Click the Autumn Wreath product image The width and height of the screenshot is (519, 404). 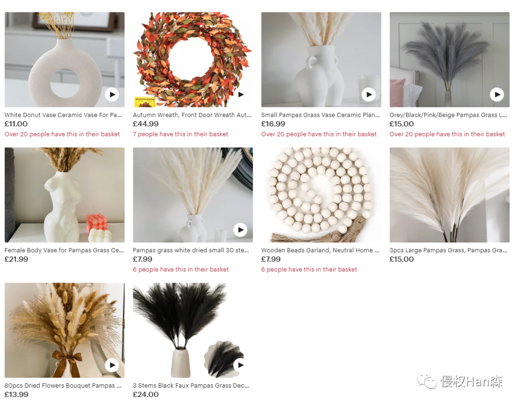pyautogui.click(x=193, y=60)
